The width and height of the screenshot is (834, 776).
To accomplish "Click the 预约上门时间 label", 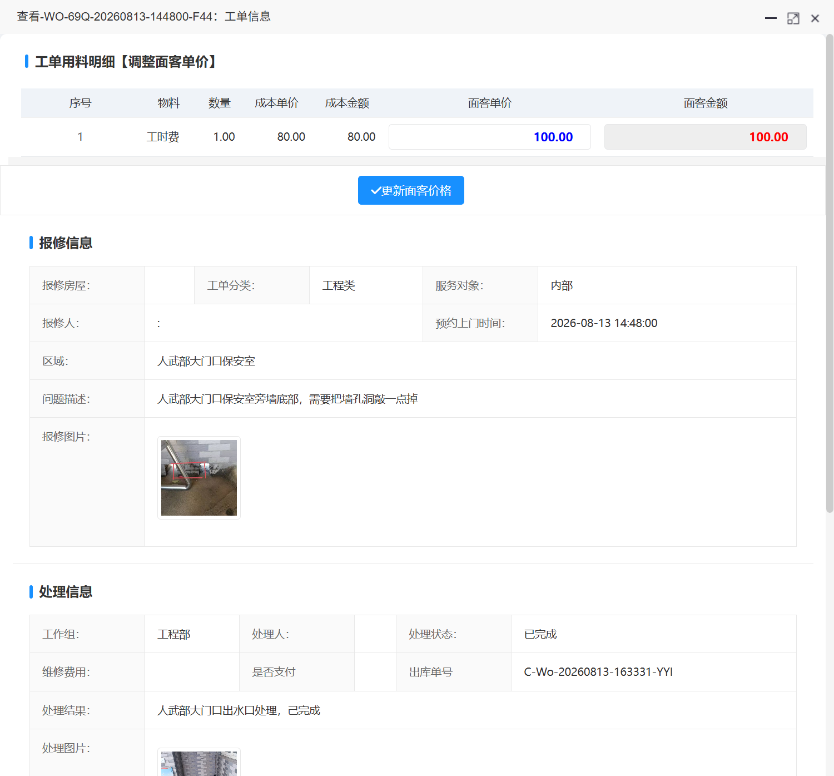I will [470, 323].
